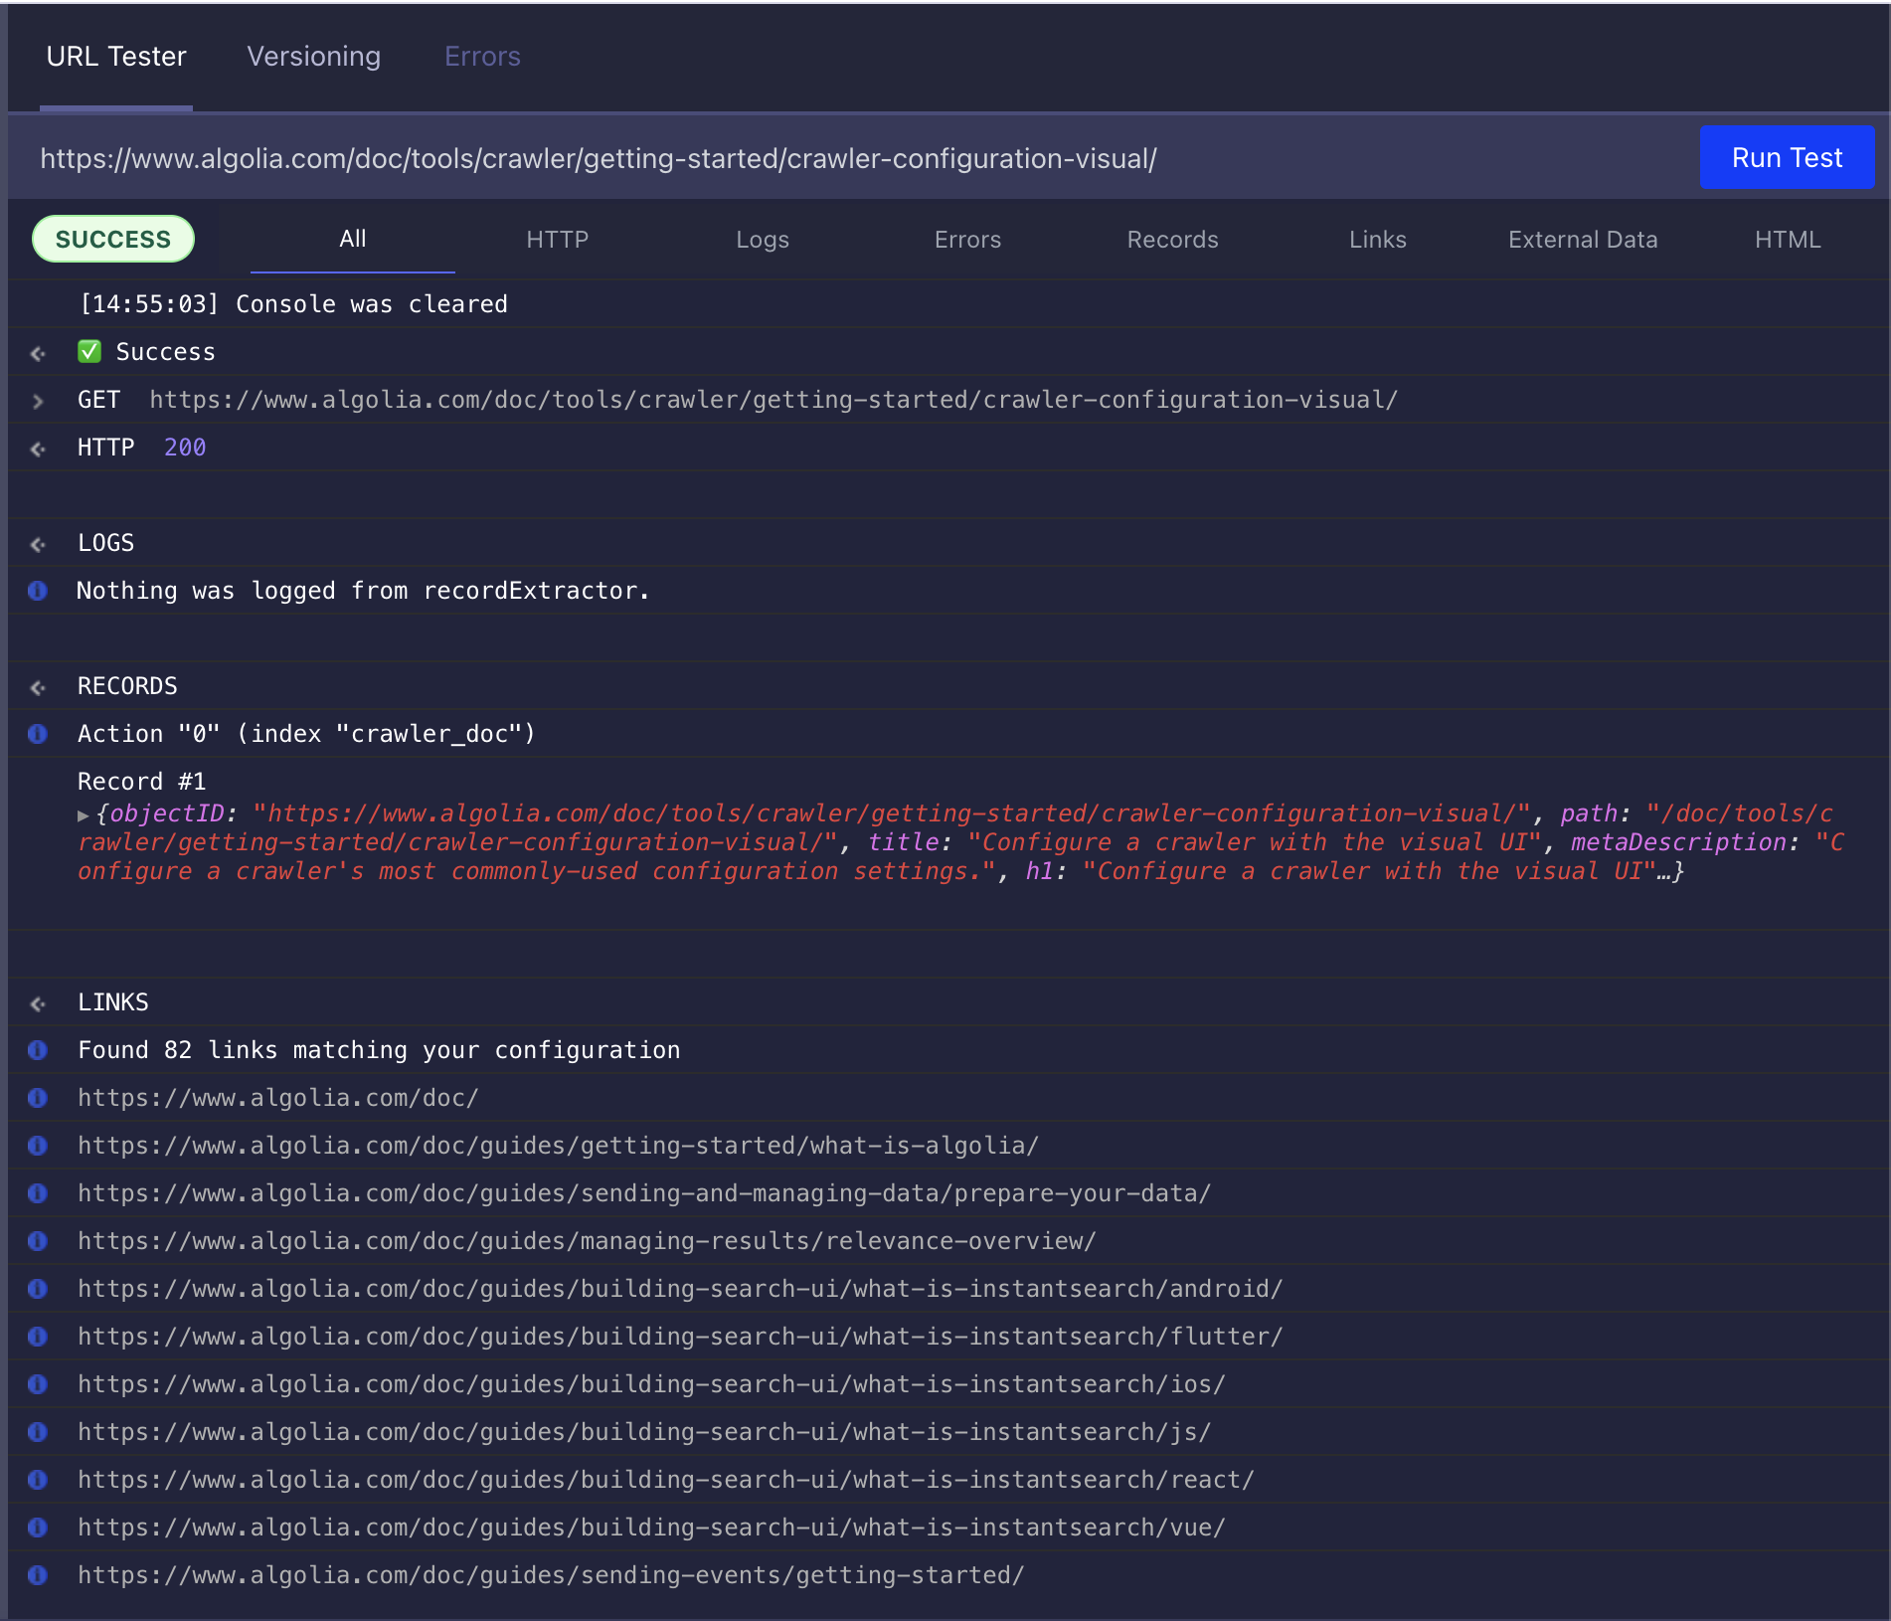Collapse the LINKS section

coord(38,1003)
